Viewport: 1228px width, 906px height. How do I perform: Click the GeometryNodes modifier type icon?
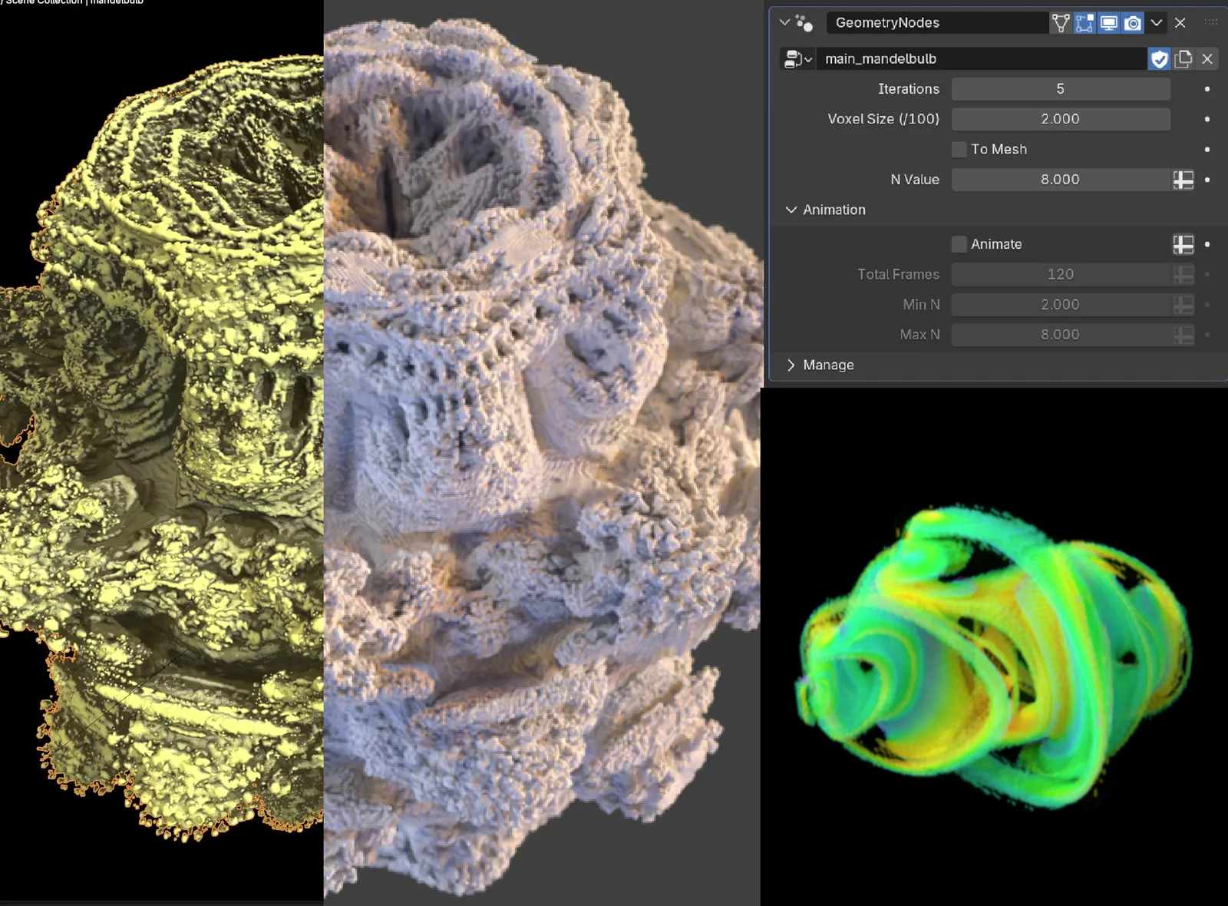click(x=804, y=23)
